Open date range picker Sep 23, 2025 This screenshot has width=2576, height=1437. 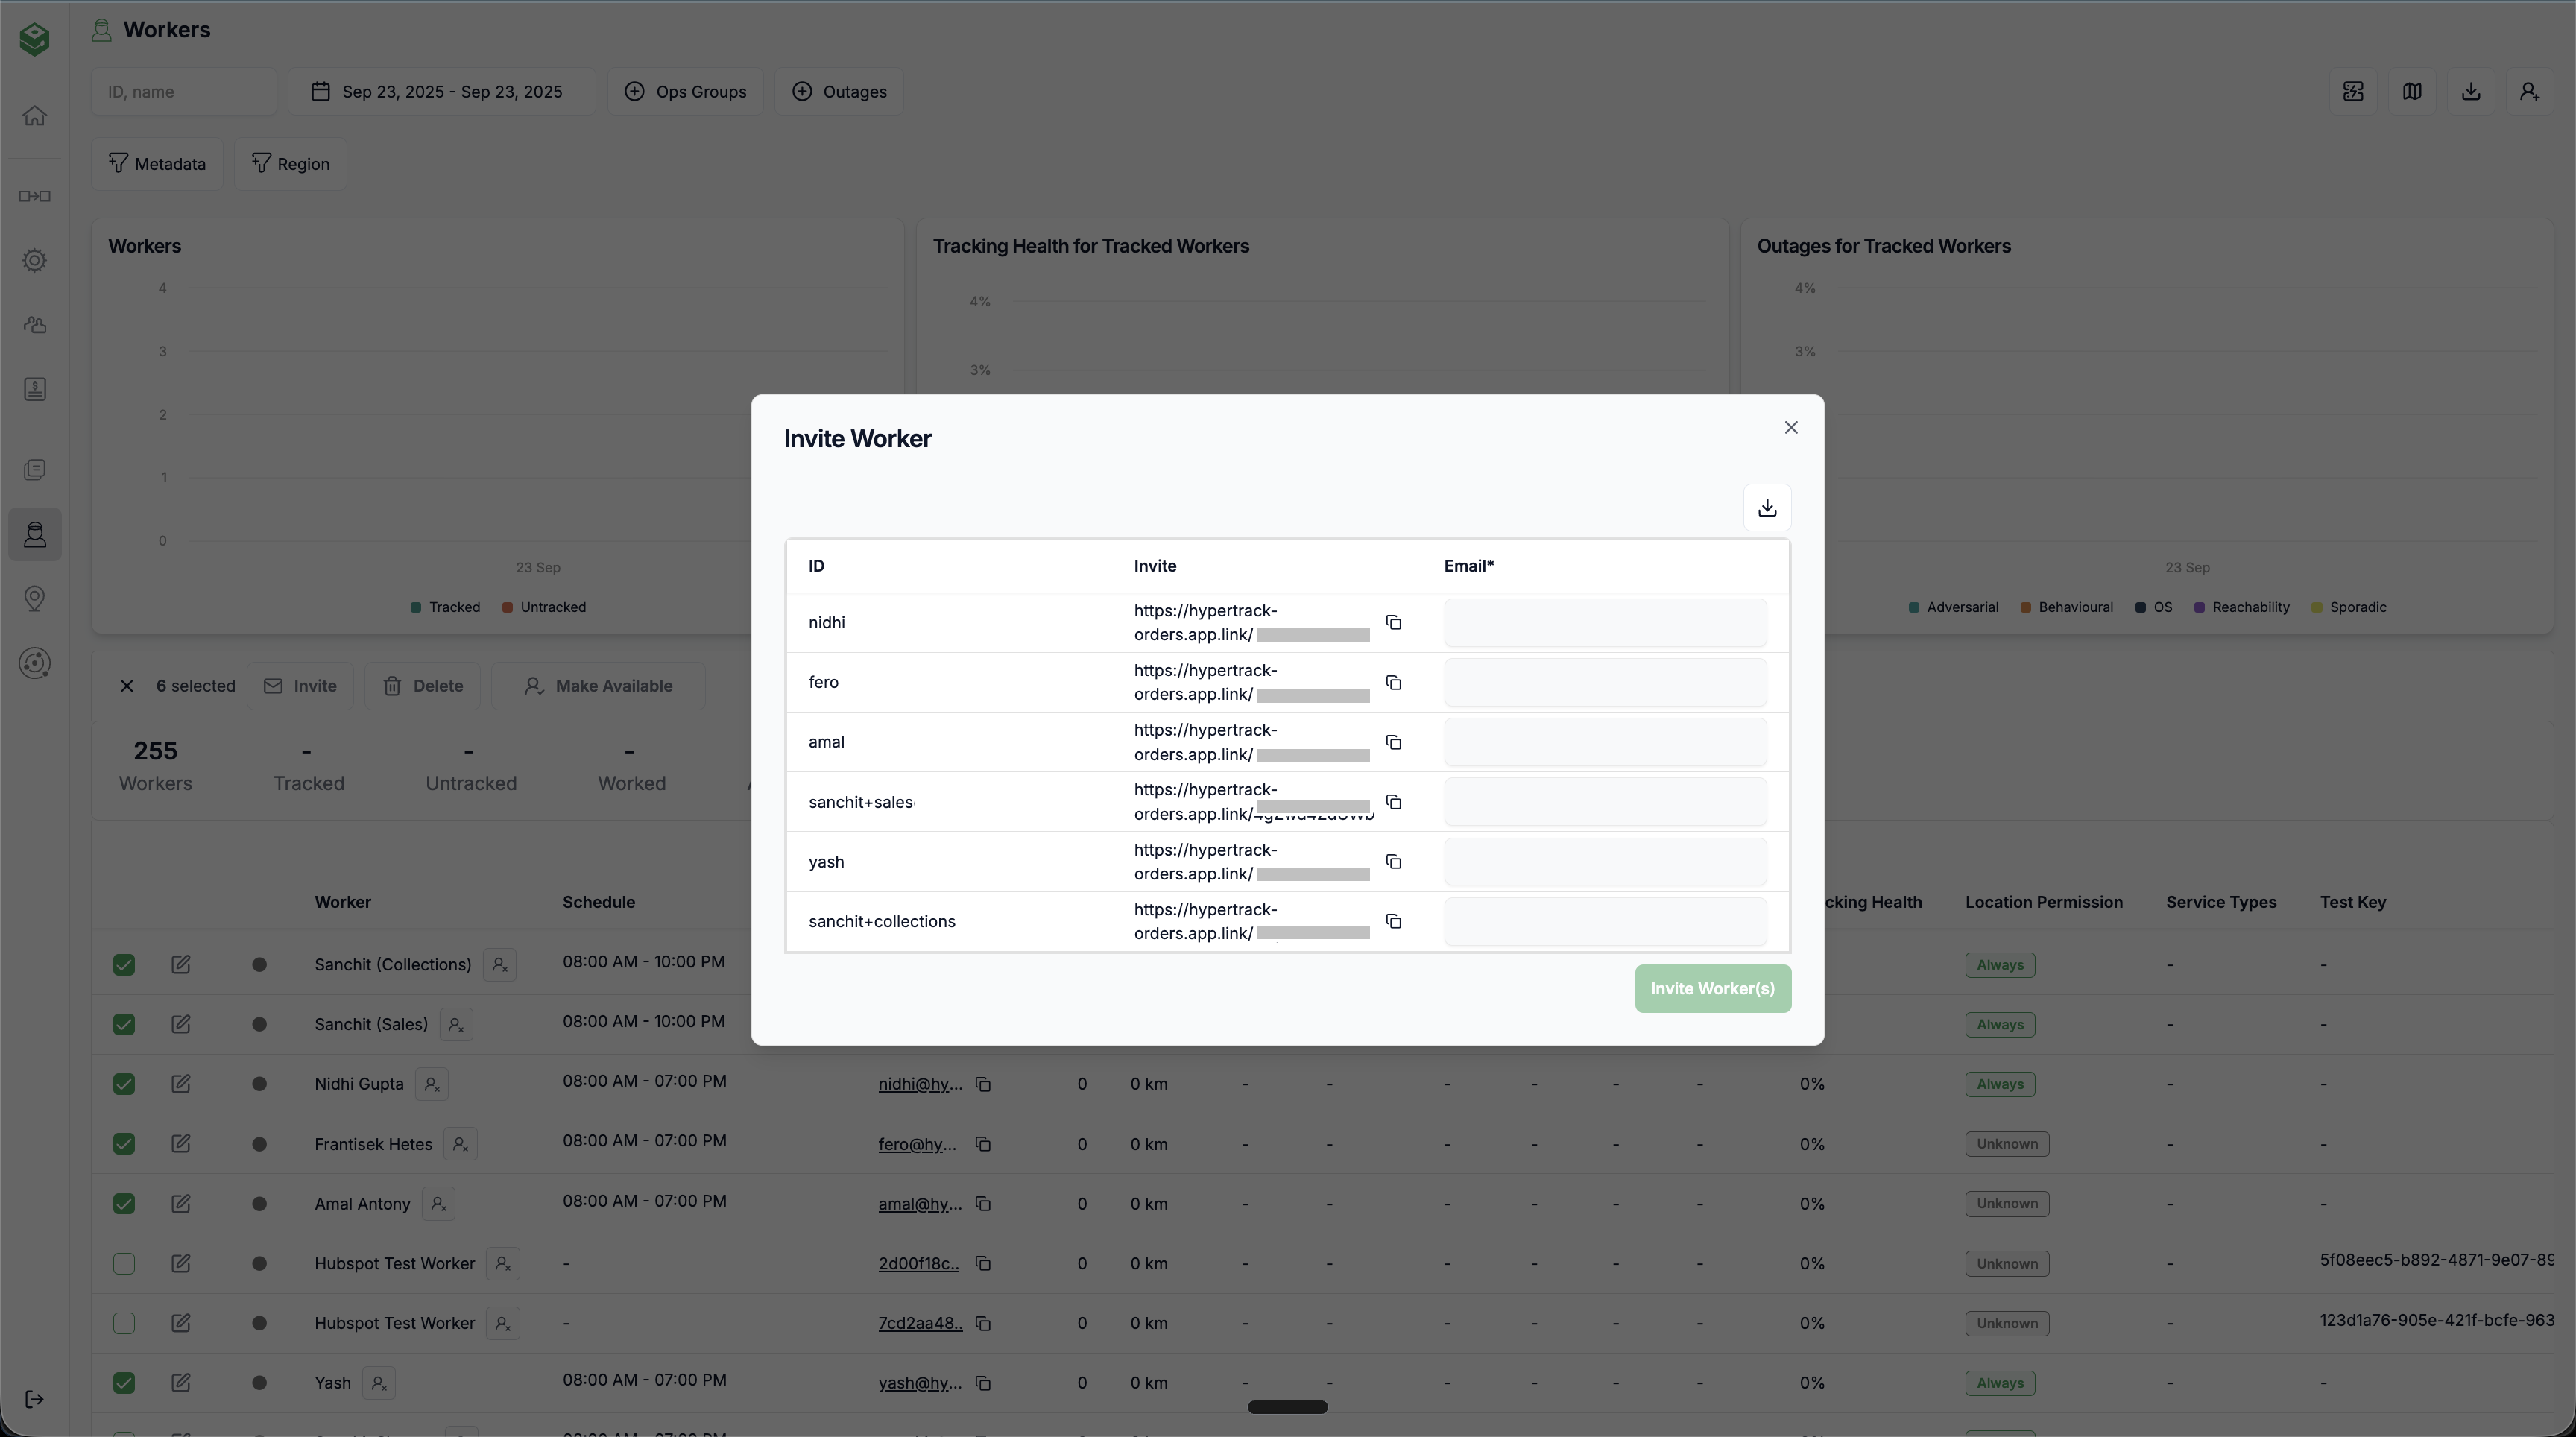[440, 92]
